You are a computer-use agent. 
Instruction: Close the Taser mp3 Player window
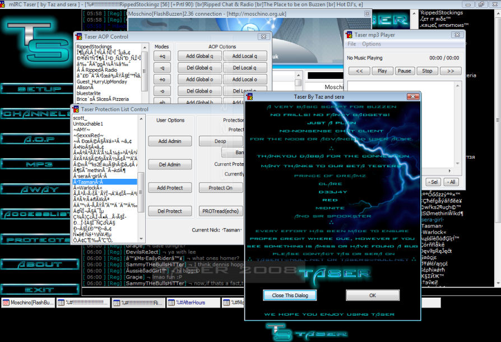pyautogui.click(x=457, y=35)
